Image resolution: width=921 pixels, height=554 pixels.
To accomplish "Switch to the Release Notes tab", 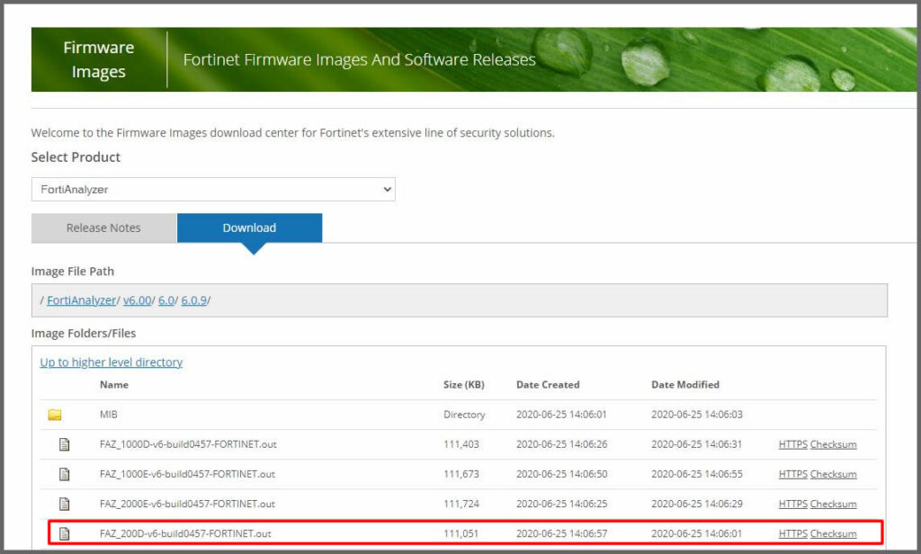I will [x=103, y=228].
